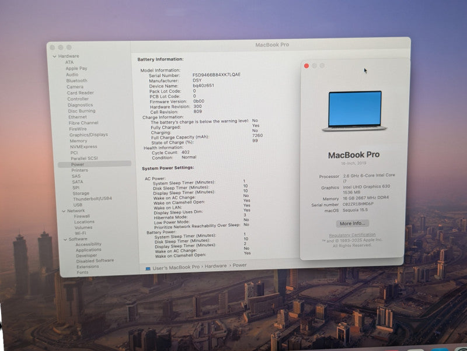Select ATA in the sidebar
Screen dimensions: 467x351
point(69,62)
